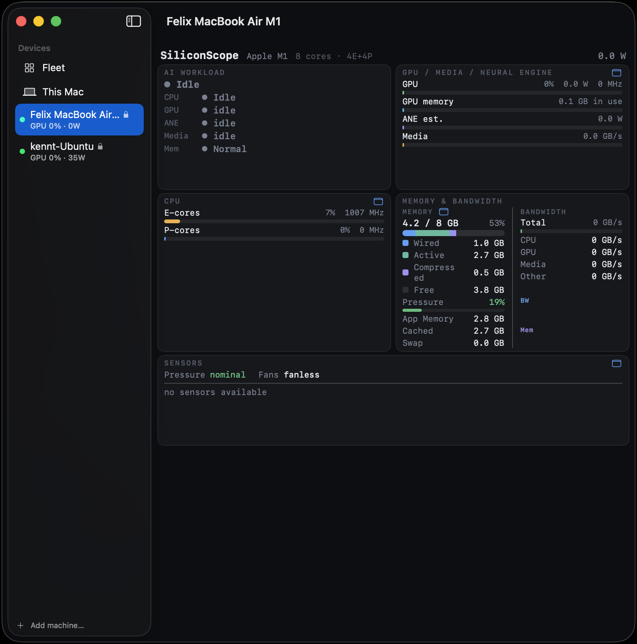Click the 0.0 W total power reading
Viewport: 637px width, 644px height.
(612, 56)
